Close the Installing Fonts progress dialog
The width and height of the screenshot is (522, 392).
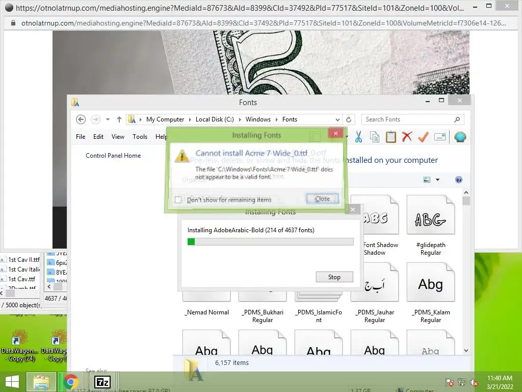[x=353, y=209]
